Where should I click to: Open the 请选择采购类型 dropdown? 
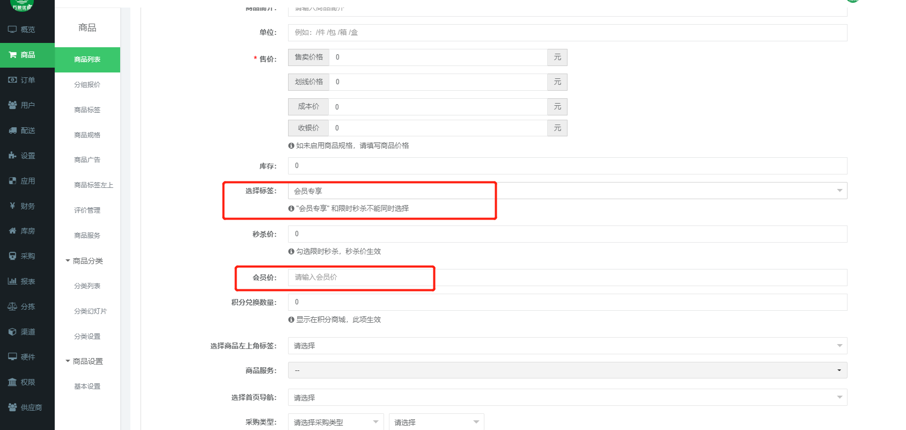[x=335, y=422]
